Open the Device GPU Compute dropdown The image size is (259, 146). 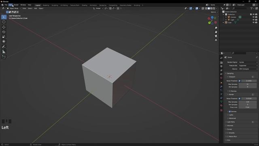[x=248, y=69]
